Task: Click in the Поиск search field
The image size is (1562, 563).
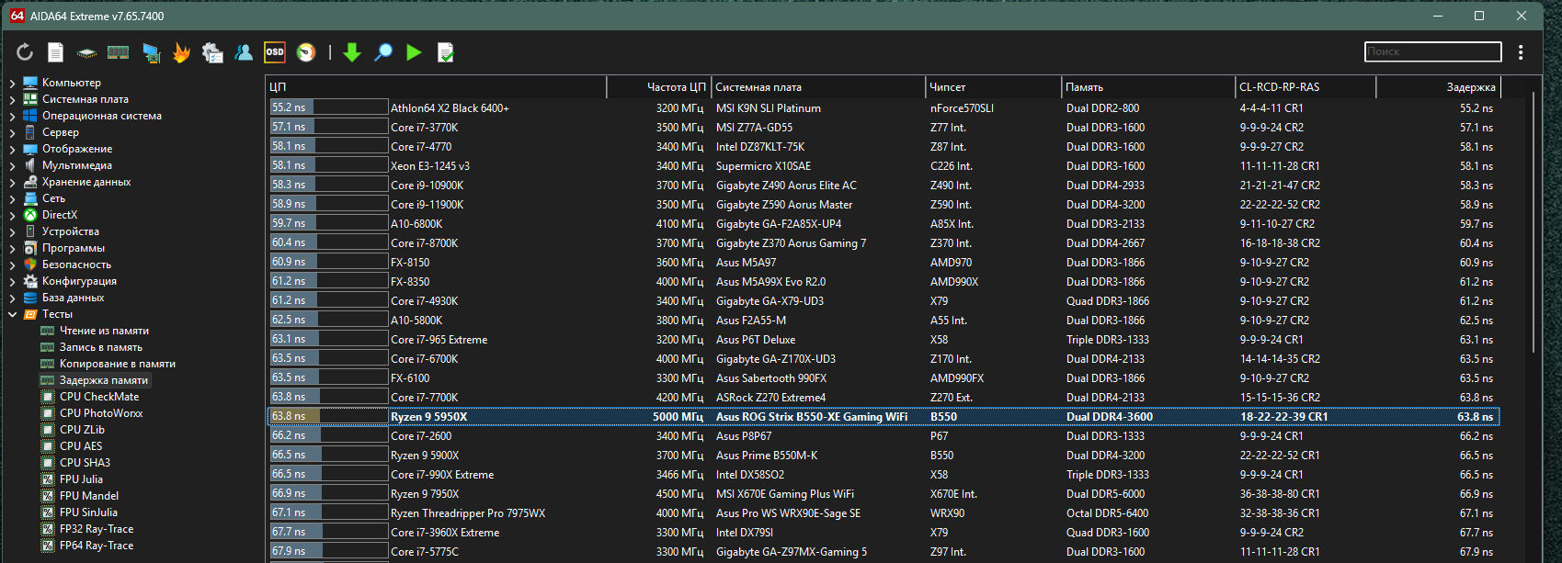Action: (x=1432, y=51)
